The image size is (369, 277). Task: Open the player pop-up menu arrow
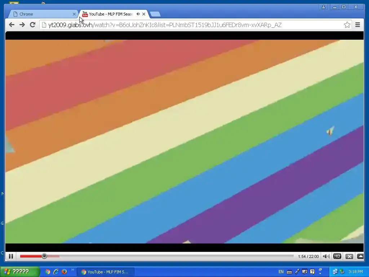[360, 256]
